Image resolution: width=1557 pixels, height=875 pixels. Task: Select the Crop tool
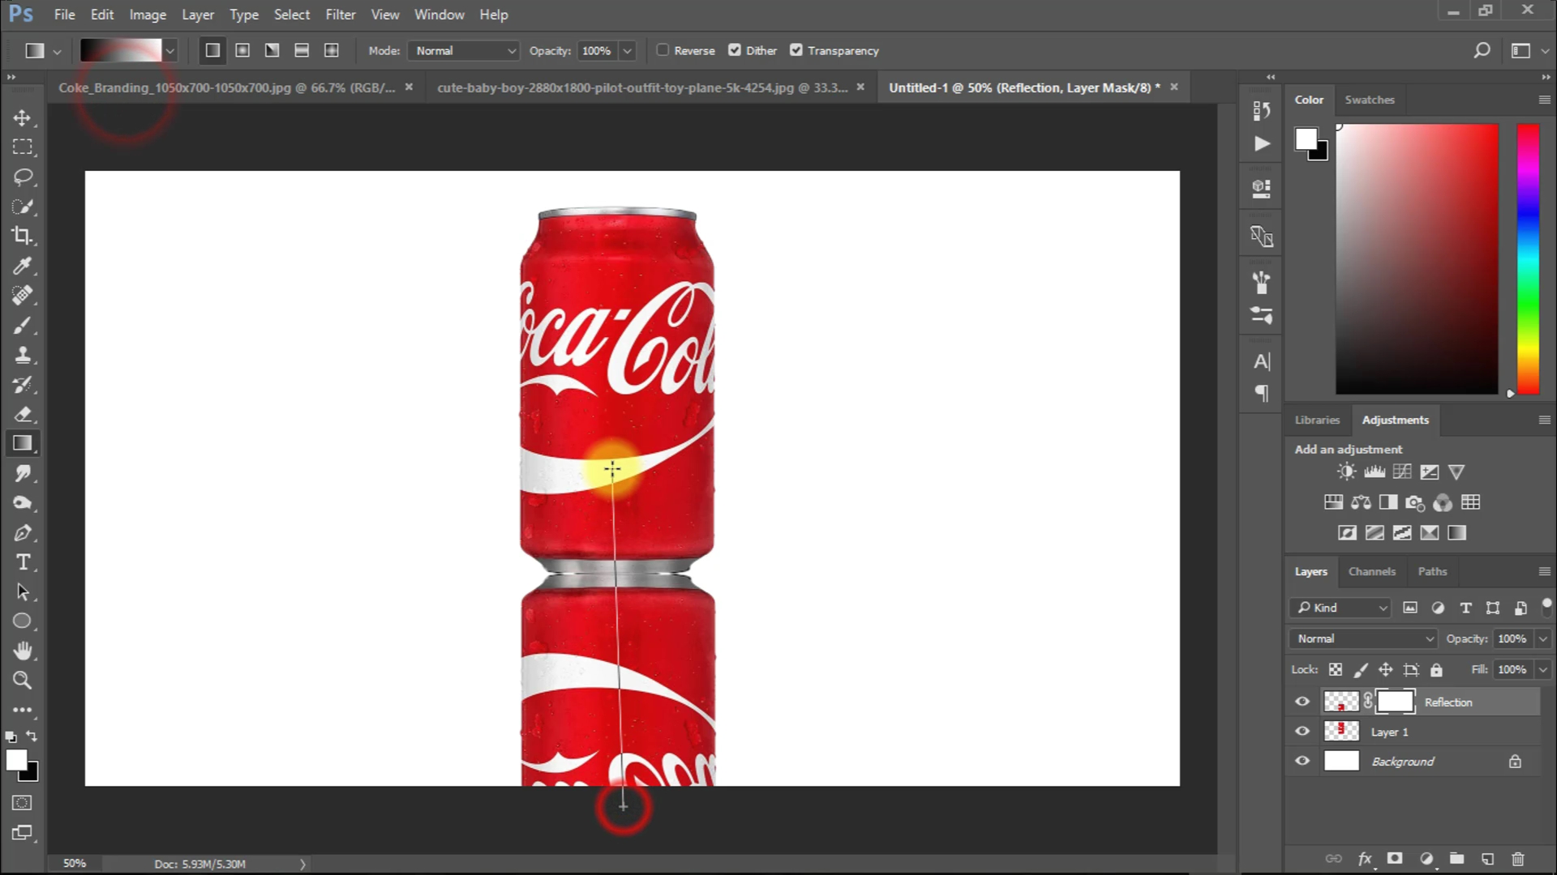pos(22,236)
